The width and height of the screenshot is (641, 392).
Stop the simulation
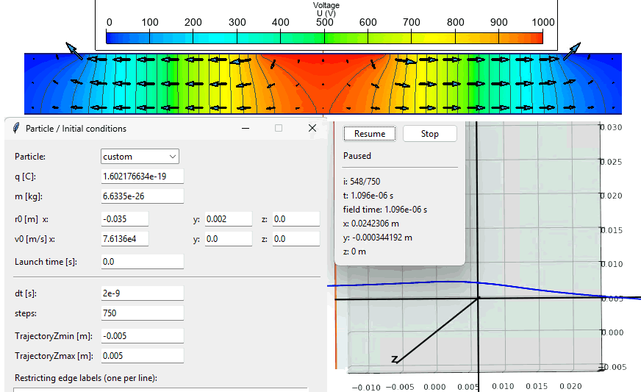tap(429, 134)
